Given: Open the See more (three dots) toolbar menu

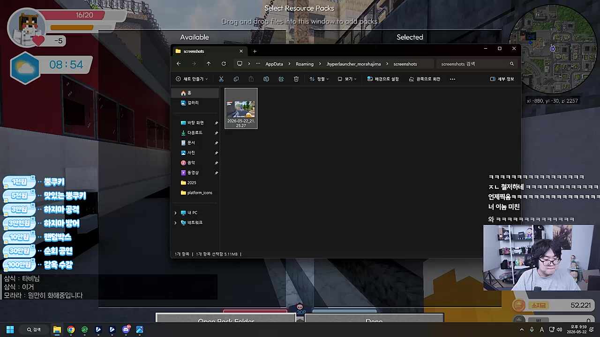Looking at the screenshot, I should tap(452, 79).
